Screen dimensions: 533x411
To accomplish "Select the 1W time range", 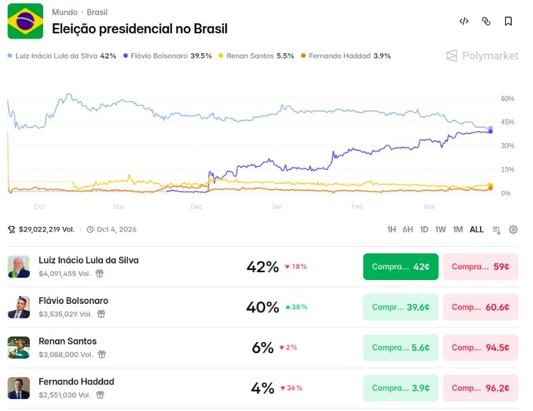I will click(441, 229).
